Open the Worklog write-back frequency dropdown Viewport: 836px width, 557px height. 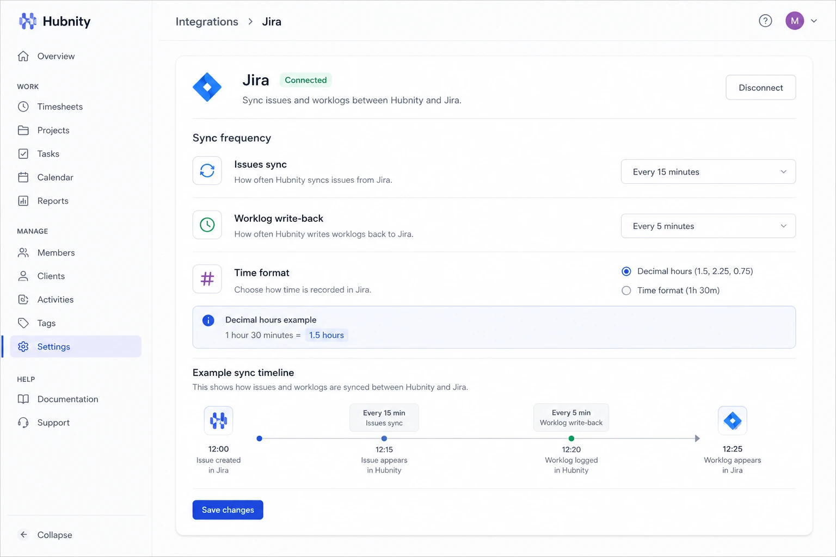click(708, 226)
